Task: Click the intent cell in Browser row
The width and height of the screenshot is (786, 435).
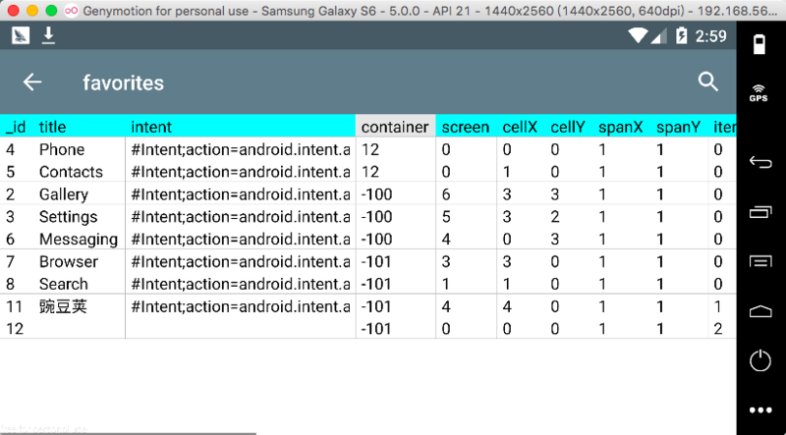Action: tap(241, 261)
